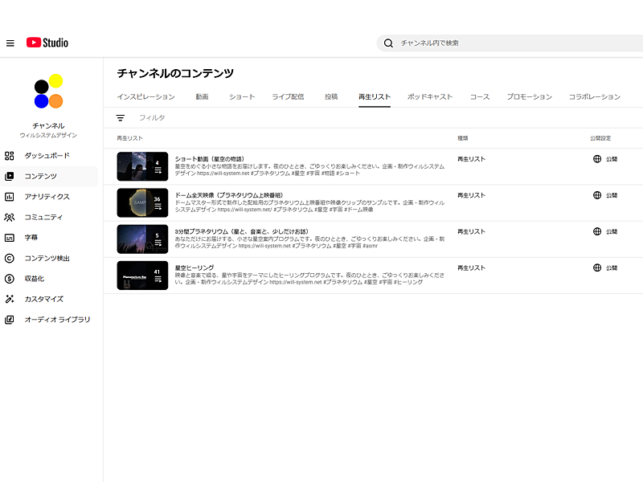Screen dimensions: 643x482
Task: Switch to the 動画 tab
Action: tap(202, 97)
